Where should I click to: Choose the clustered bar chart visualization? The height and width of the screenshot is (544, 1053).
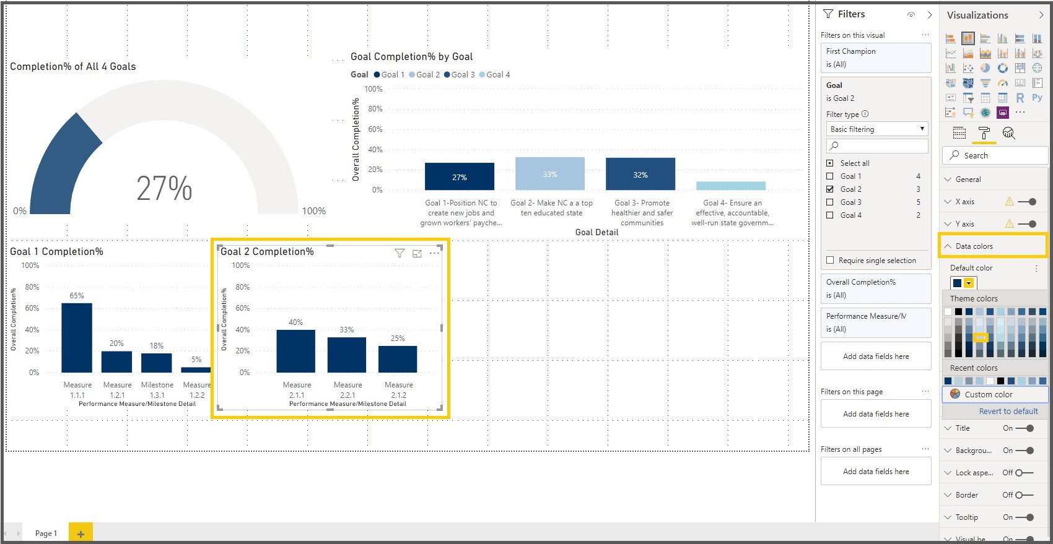pyautogui.click(x=985, y=38)
